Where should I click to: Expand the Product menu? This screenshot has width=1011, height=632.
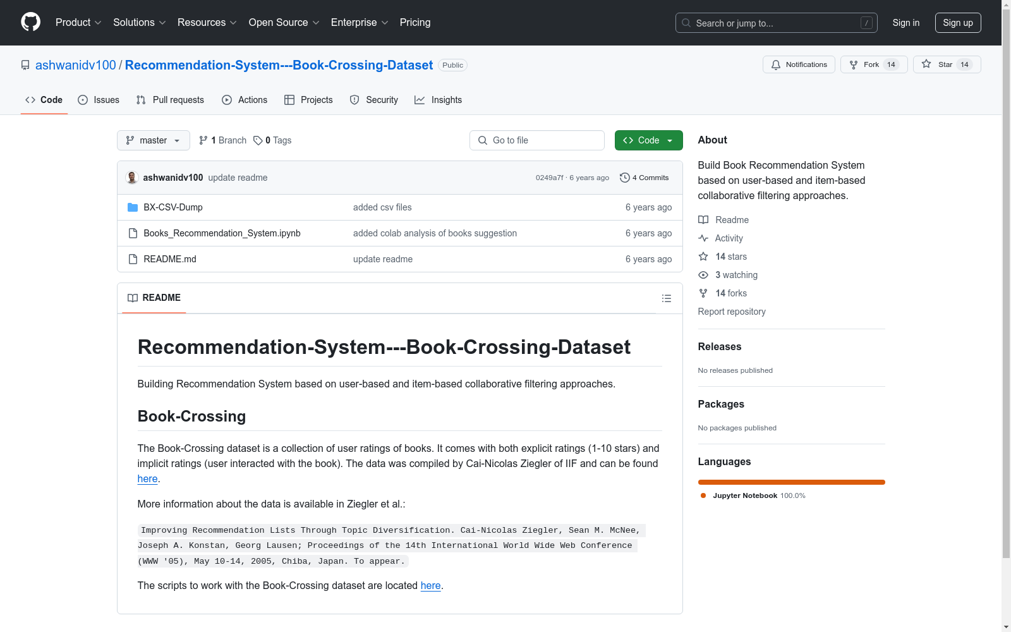click(78, 22)
